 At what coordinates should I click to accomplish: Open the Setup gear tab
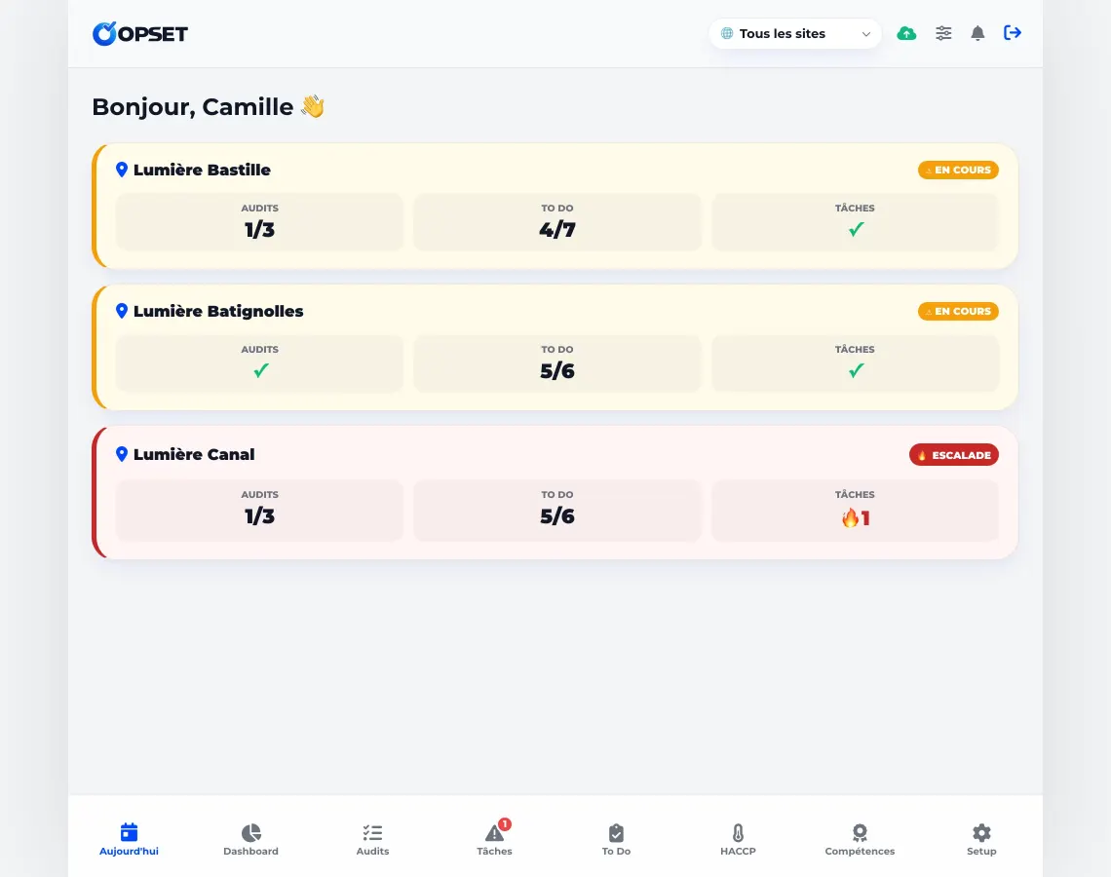pyautogui.click(x=981, y=839)
